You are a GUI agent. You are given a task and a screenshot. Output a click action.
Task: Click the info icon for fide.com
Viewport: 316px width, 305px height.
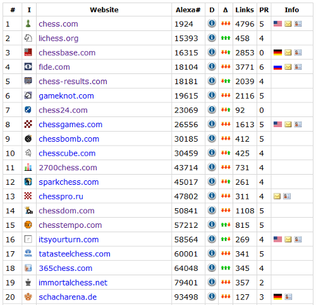tap(212, 66)
